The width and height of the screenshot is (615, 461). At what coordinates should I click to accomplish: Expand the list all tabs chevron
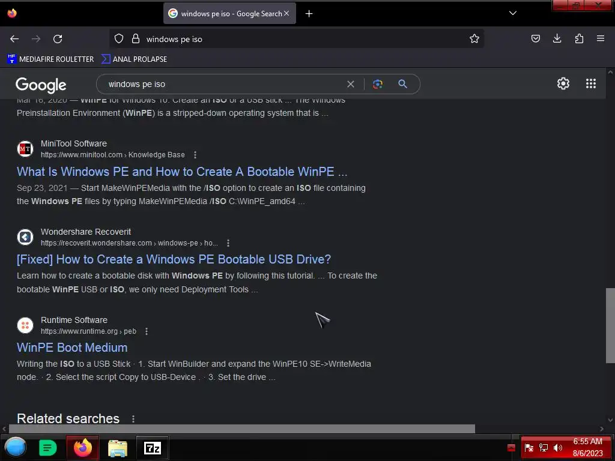pos(513,13)
